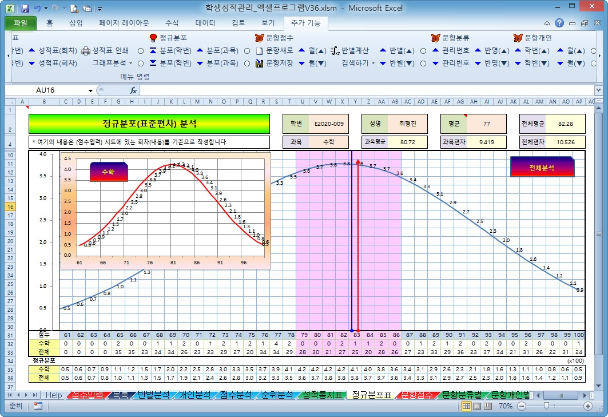Click the 학번 cell E2020-009
The width and height of the screenshot is (608, 417).
coord(329,124)
